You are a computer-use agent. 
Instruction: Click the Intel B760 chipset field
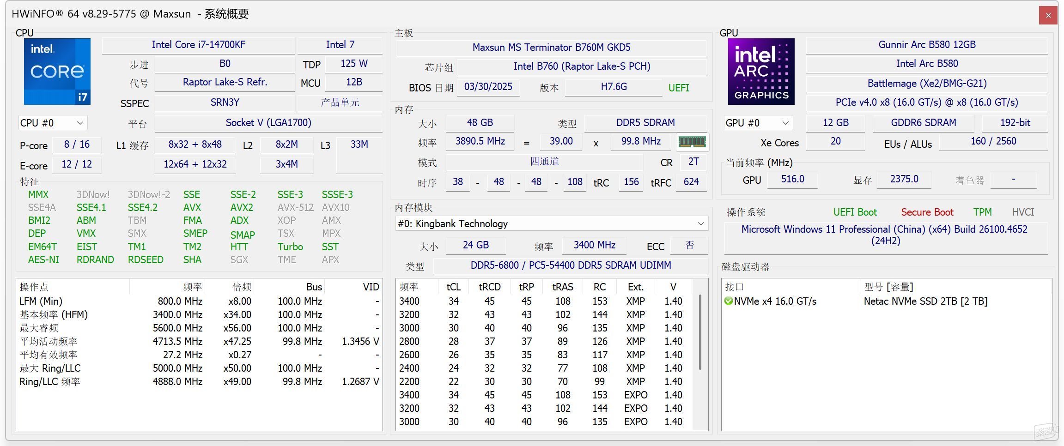[582, 66]
